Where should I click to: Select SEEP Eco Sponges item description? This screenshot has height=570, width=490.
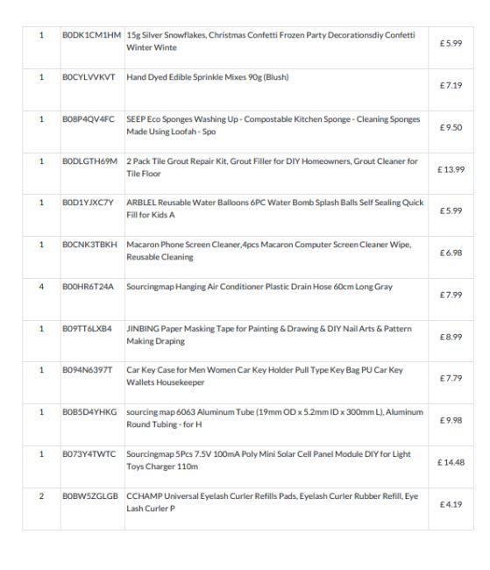coord(273,125)
